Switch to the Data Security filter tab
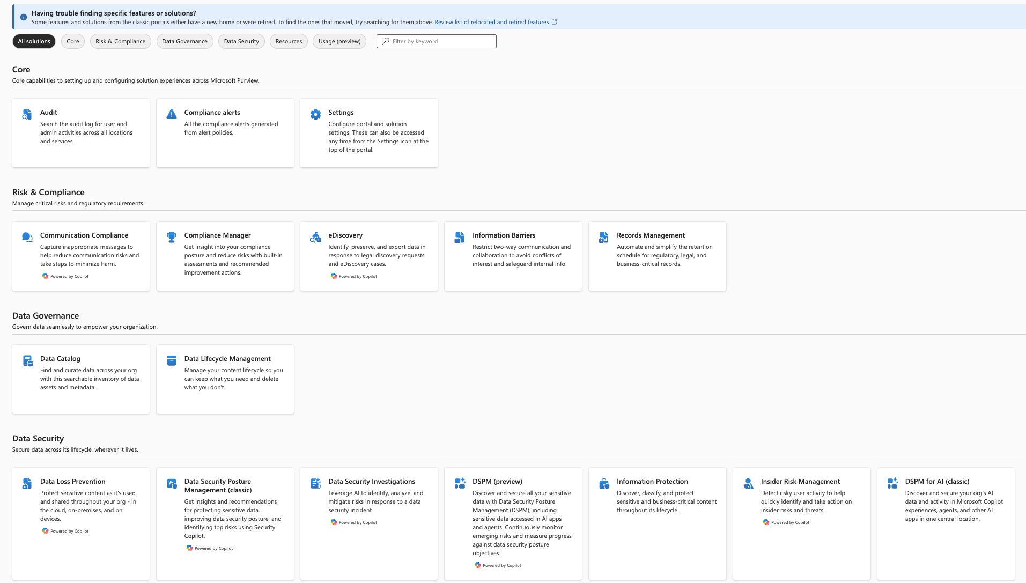The height and width of the screenshot is (583, 1026). pyautogui.click(x=241, y=41)
